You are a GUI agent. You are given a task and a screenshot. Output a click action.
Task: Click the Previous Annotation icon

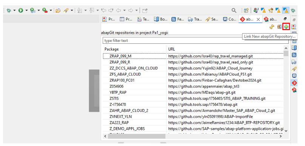[92, 10]
